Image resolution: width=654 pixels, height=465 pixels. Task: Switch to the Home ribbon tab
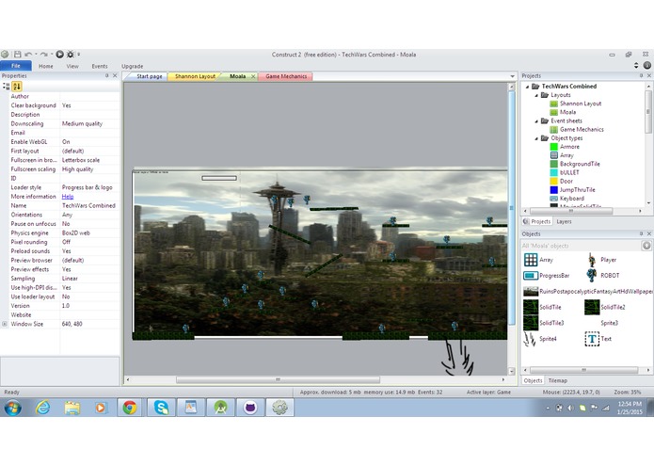(x=46, y=66)
